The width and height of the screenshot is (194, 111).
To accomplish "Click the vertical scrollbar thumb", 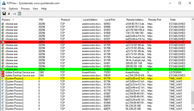I will pyautogui.click(x=193, y=98).
